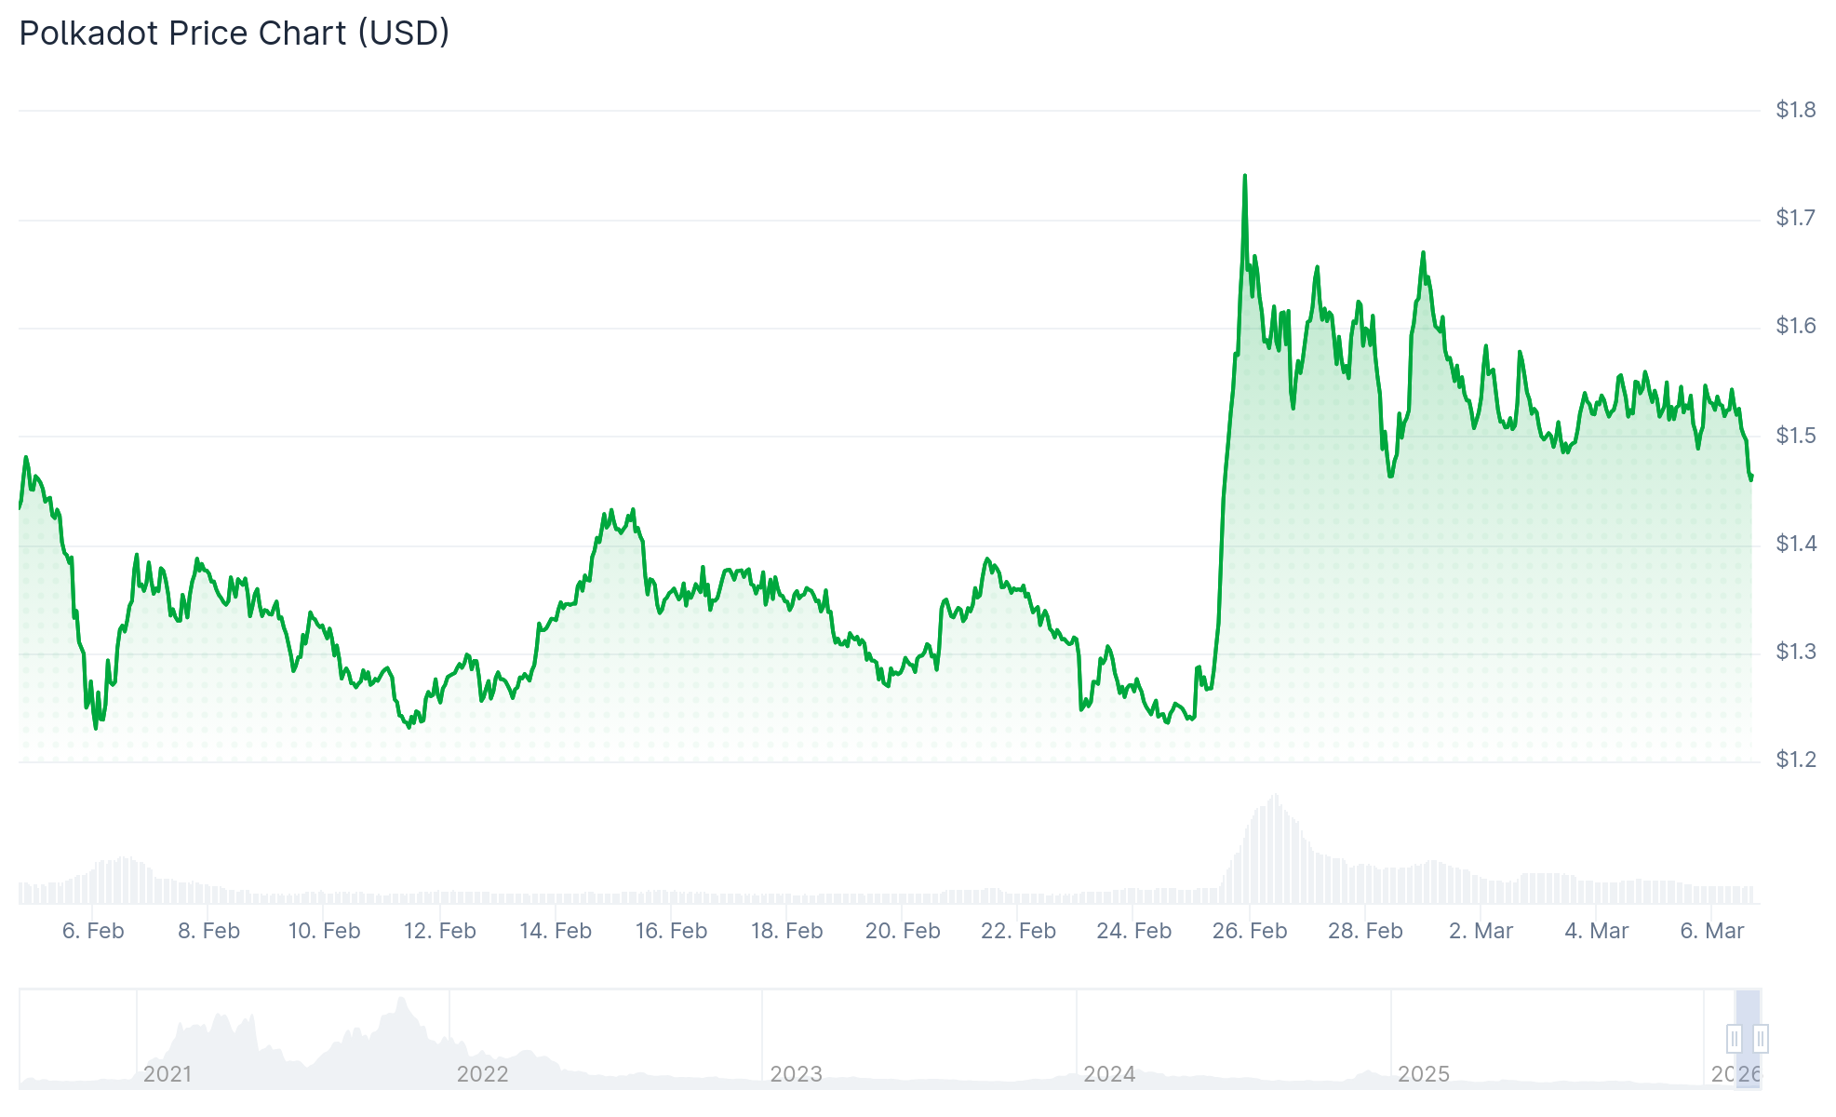Click the $1.5 price axis label

tap(1795, 436)
